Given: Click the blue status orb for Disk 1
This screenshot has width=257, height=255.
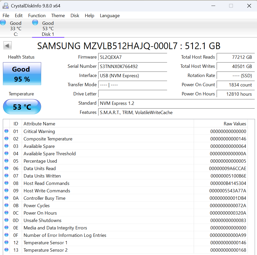Looking at the screenshot, I should pyautogui.click(x=35, y=23).
